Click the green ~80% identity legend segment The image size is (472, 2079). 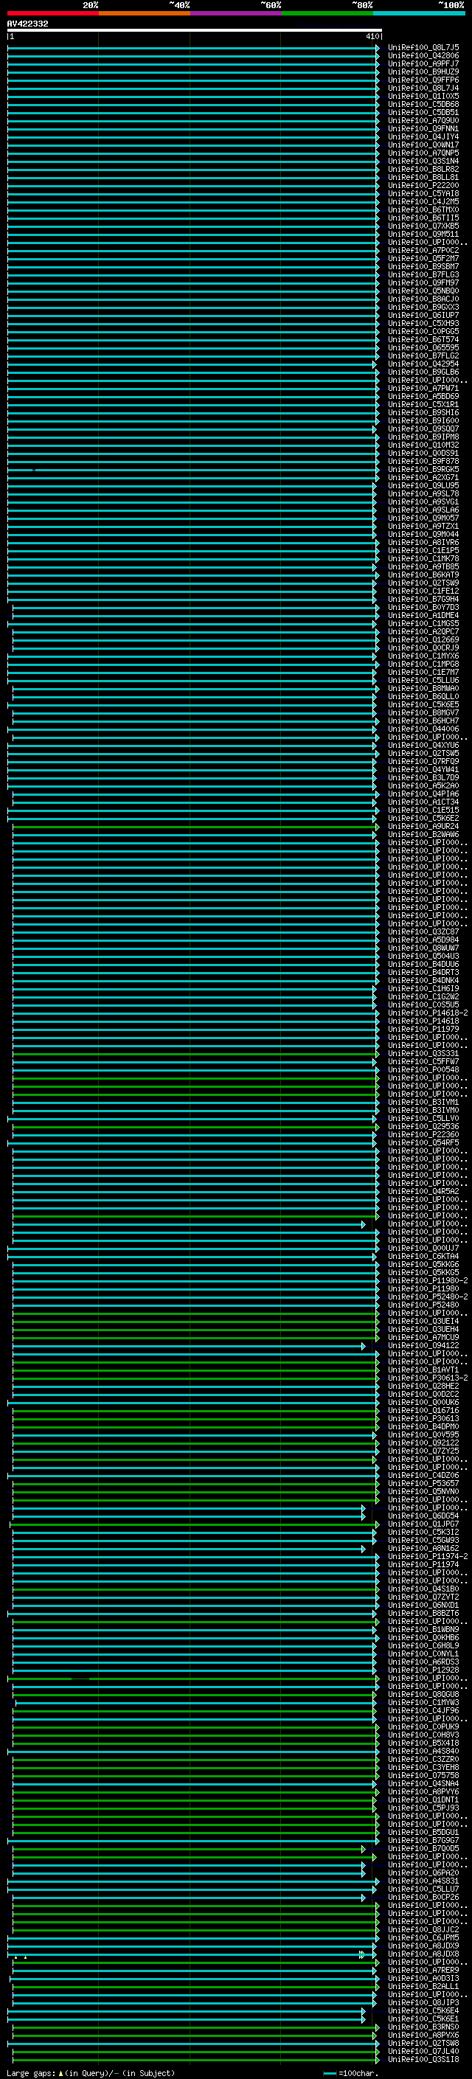[327, 13]
